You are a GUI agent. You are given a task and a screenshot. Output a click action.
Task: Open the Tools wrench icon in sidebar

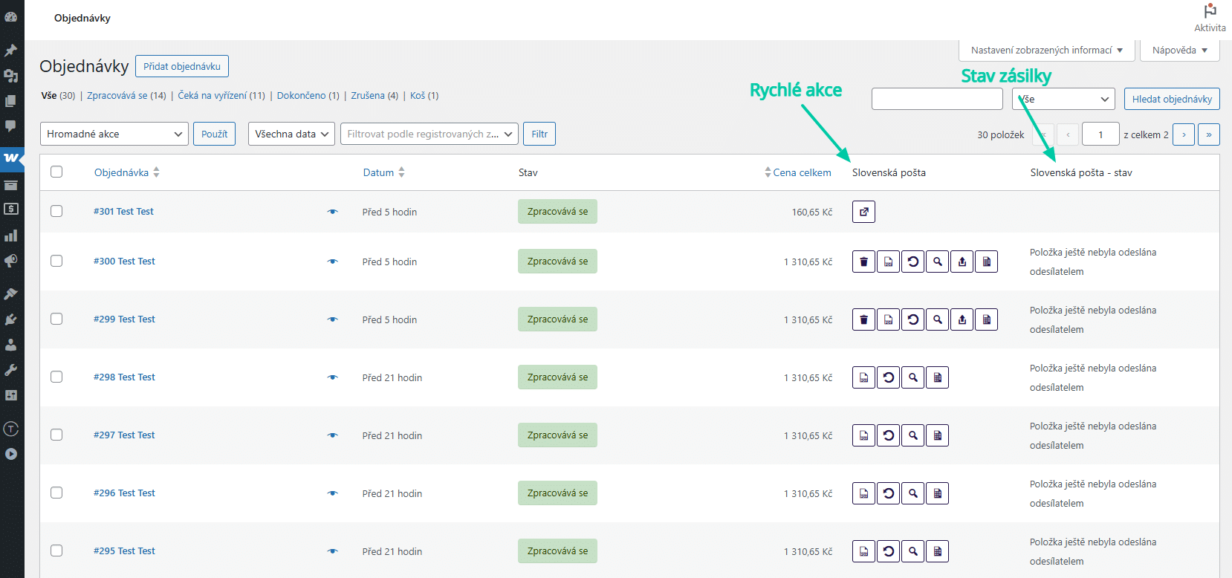[x=11, y=370]
